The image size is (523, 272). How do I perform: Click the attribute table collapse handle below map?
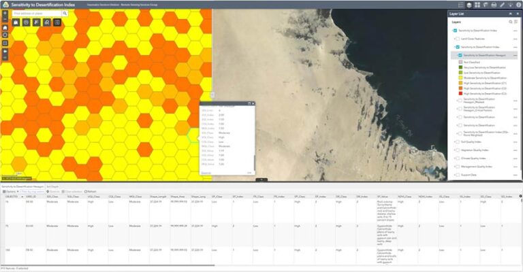[x=261, y=180]
